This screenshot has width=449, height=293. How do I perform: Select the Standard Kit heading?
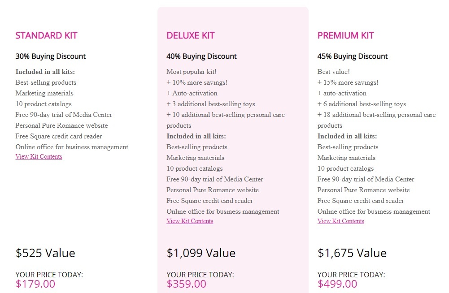[46, 35]
